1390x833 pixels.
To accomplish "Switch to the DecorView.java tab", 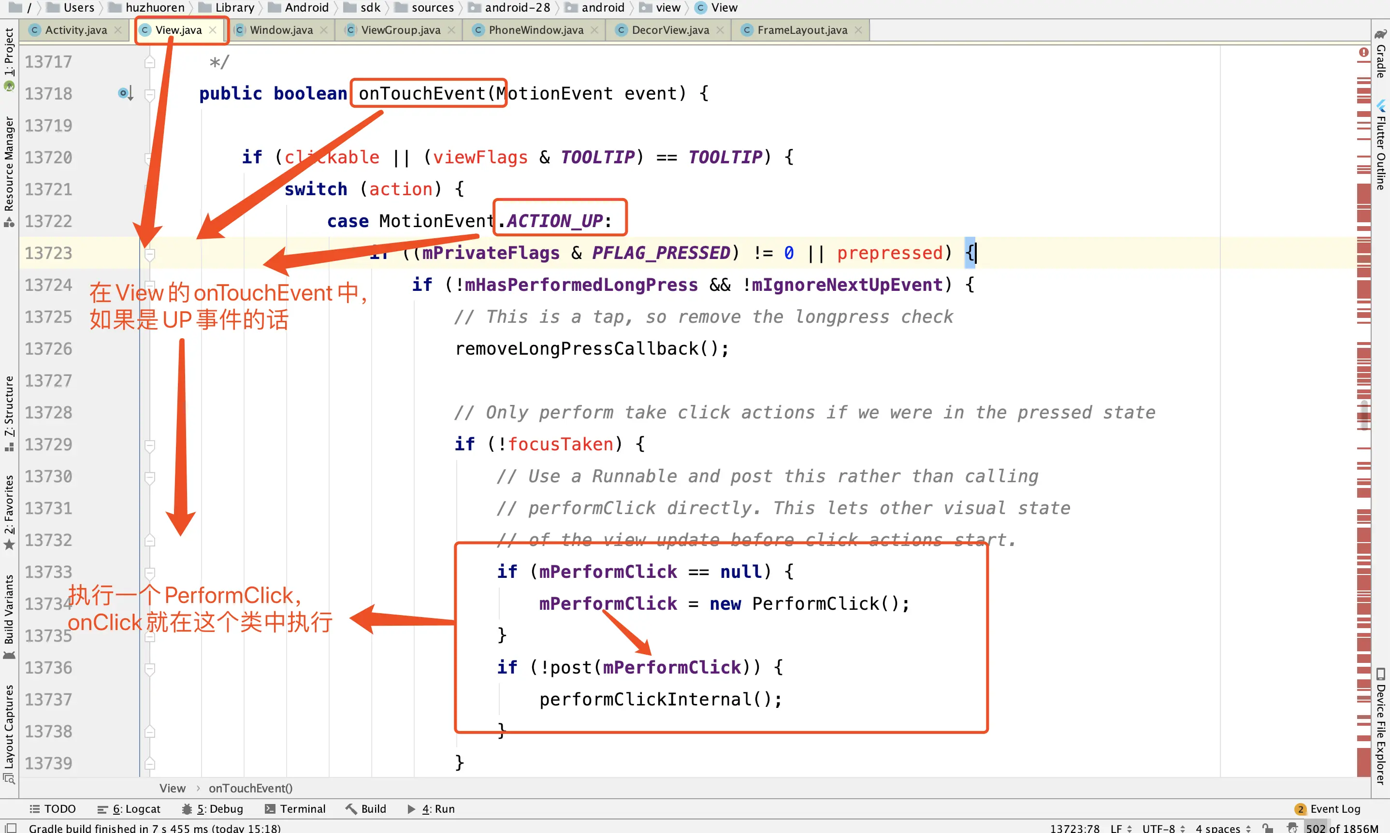I will point(670,30).
